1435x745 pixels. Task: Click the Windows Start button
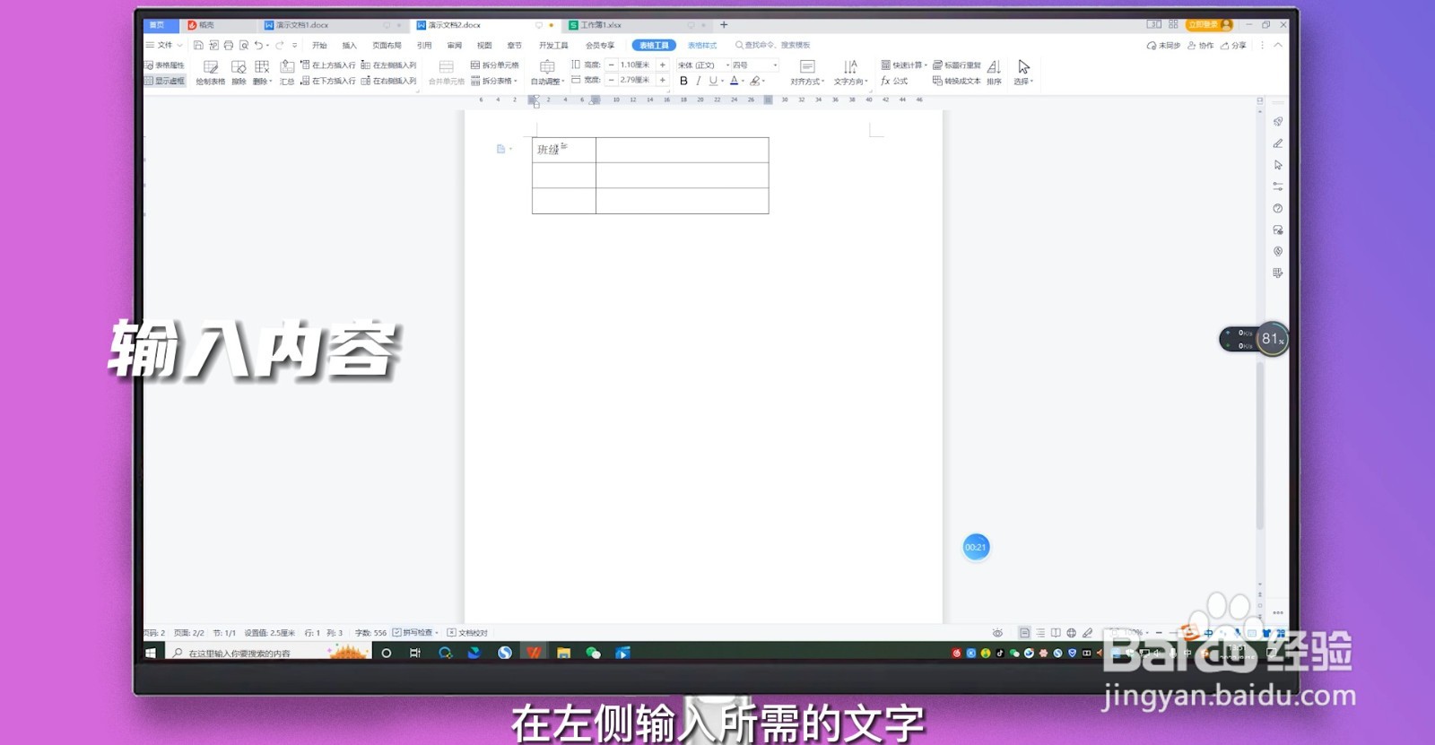[151, 653]
